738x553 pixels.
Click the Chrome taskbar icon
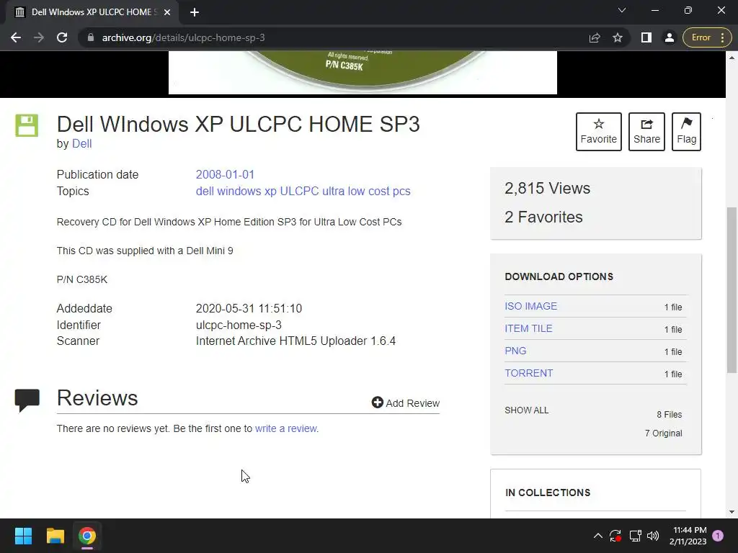point(87,536)
